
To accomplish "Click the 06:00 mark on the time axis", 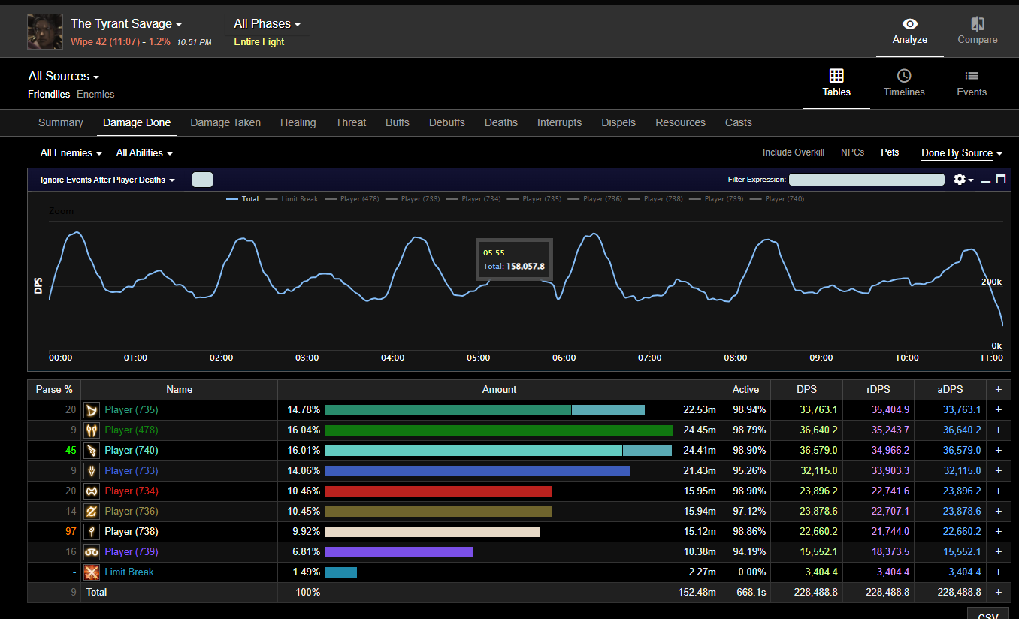I will (564, 358).
